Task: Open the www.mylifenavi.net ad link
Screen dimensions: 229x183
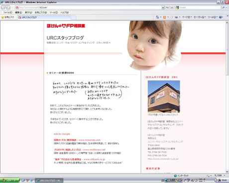Action: 94,150
